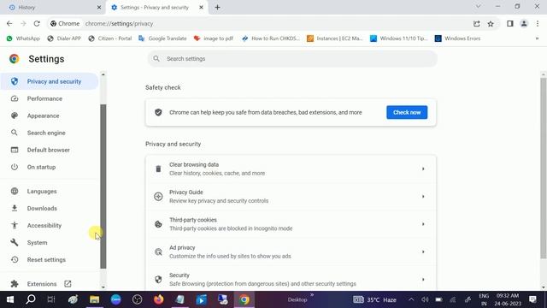Close the History tab

(99, 7)
